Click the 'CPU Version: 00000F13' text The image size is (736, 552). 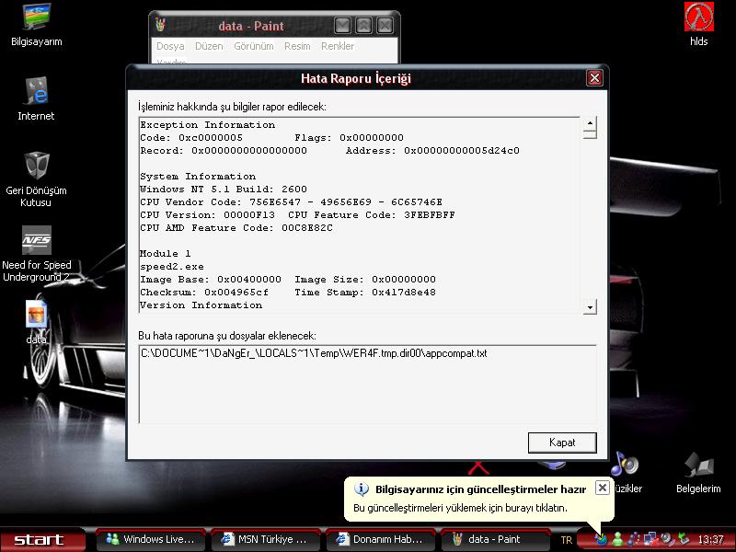[208, 215]
